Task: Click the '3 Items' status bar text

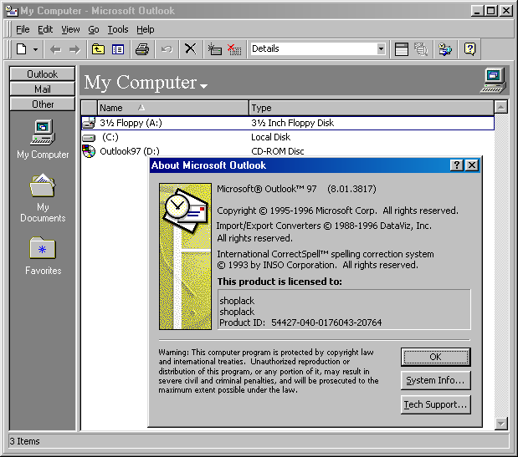Action: tap(25, 441)
